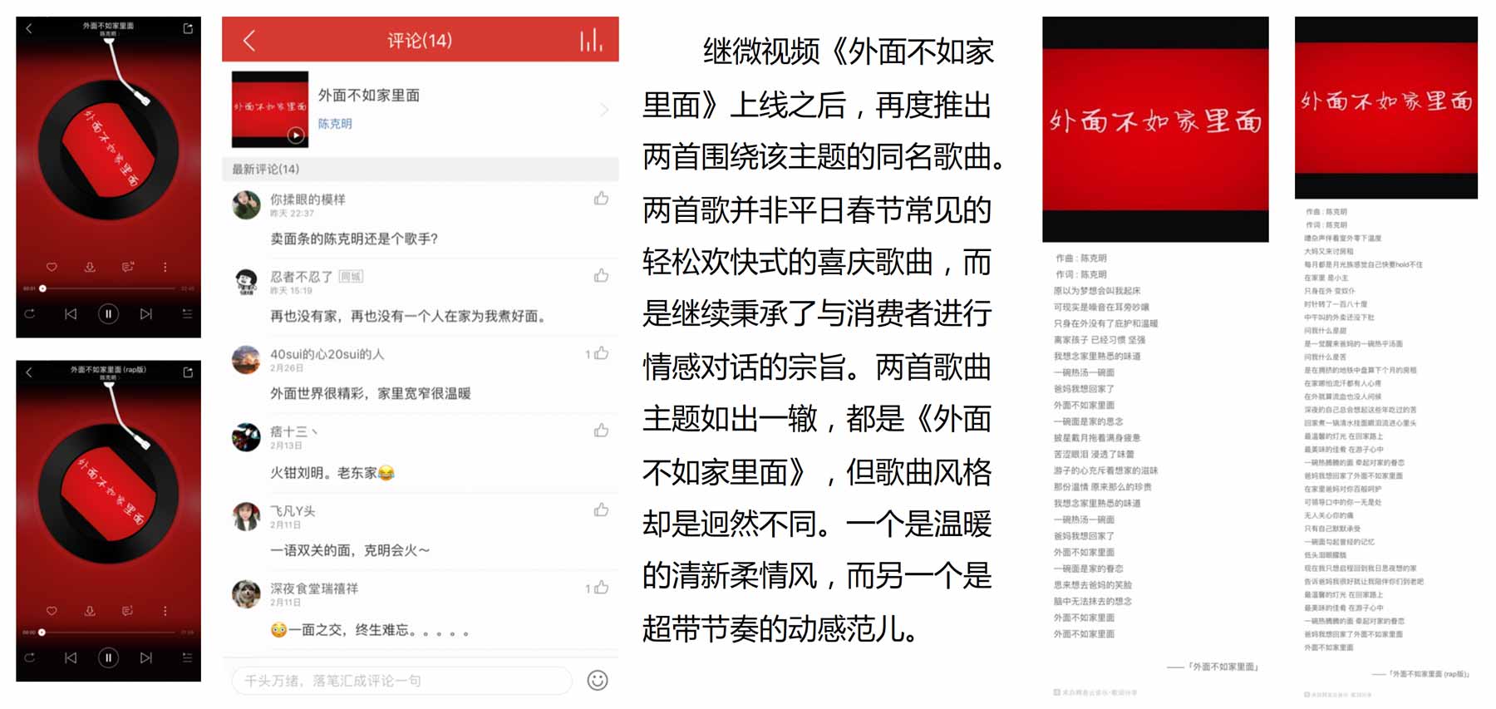Share the song from top player
This screenshot has height=709, width=1496.
click(188, 28)
